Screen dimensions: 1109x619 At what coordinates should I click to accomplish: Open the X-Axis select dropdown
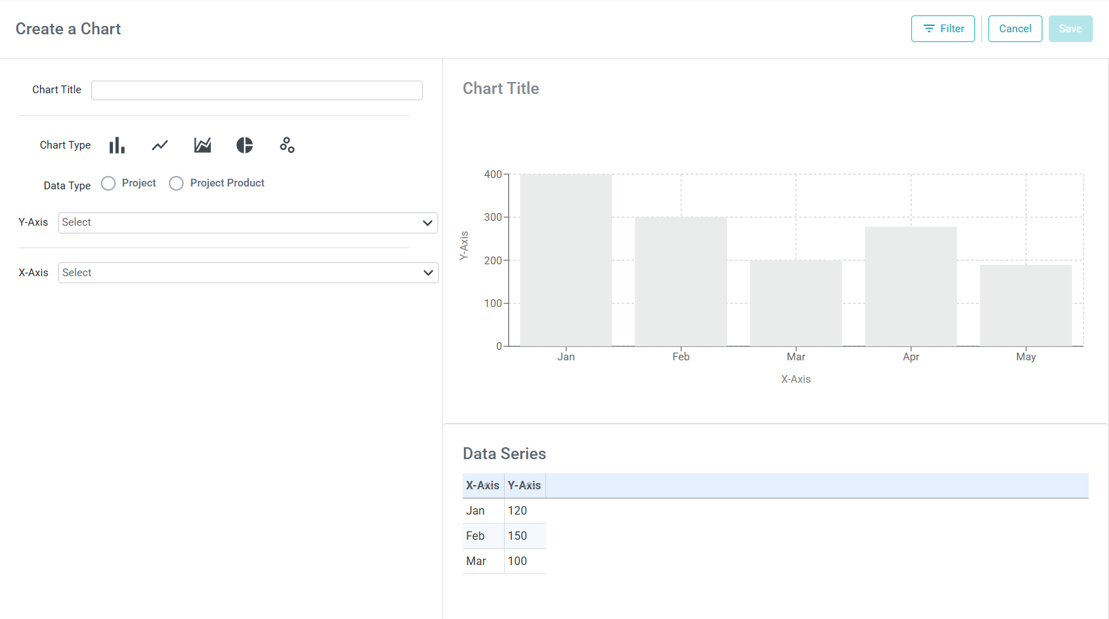tap(248, 273)
